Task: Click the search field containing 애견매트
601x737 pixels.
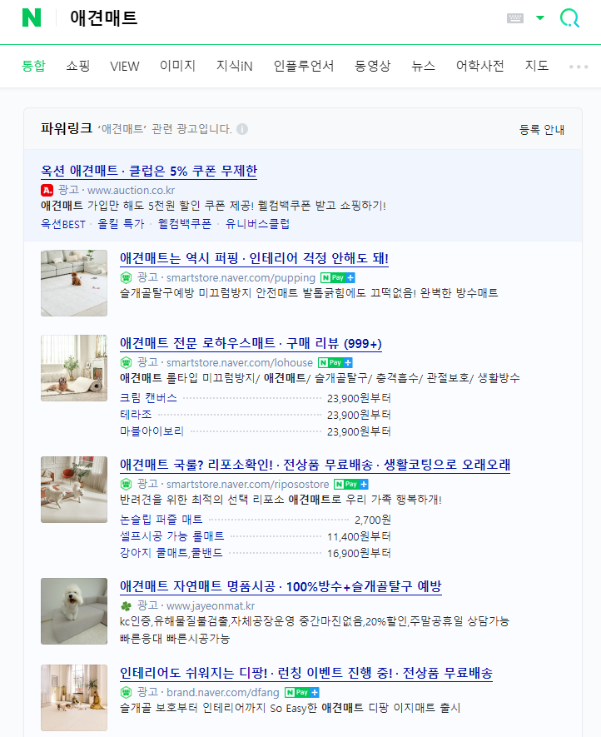Action: coord(282,18)
